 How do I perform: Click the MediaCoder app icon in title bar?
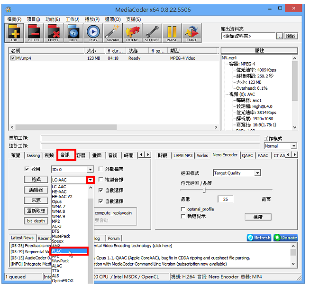[x=9, y=10]
